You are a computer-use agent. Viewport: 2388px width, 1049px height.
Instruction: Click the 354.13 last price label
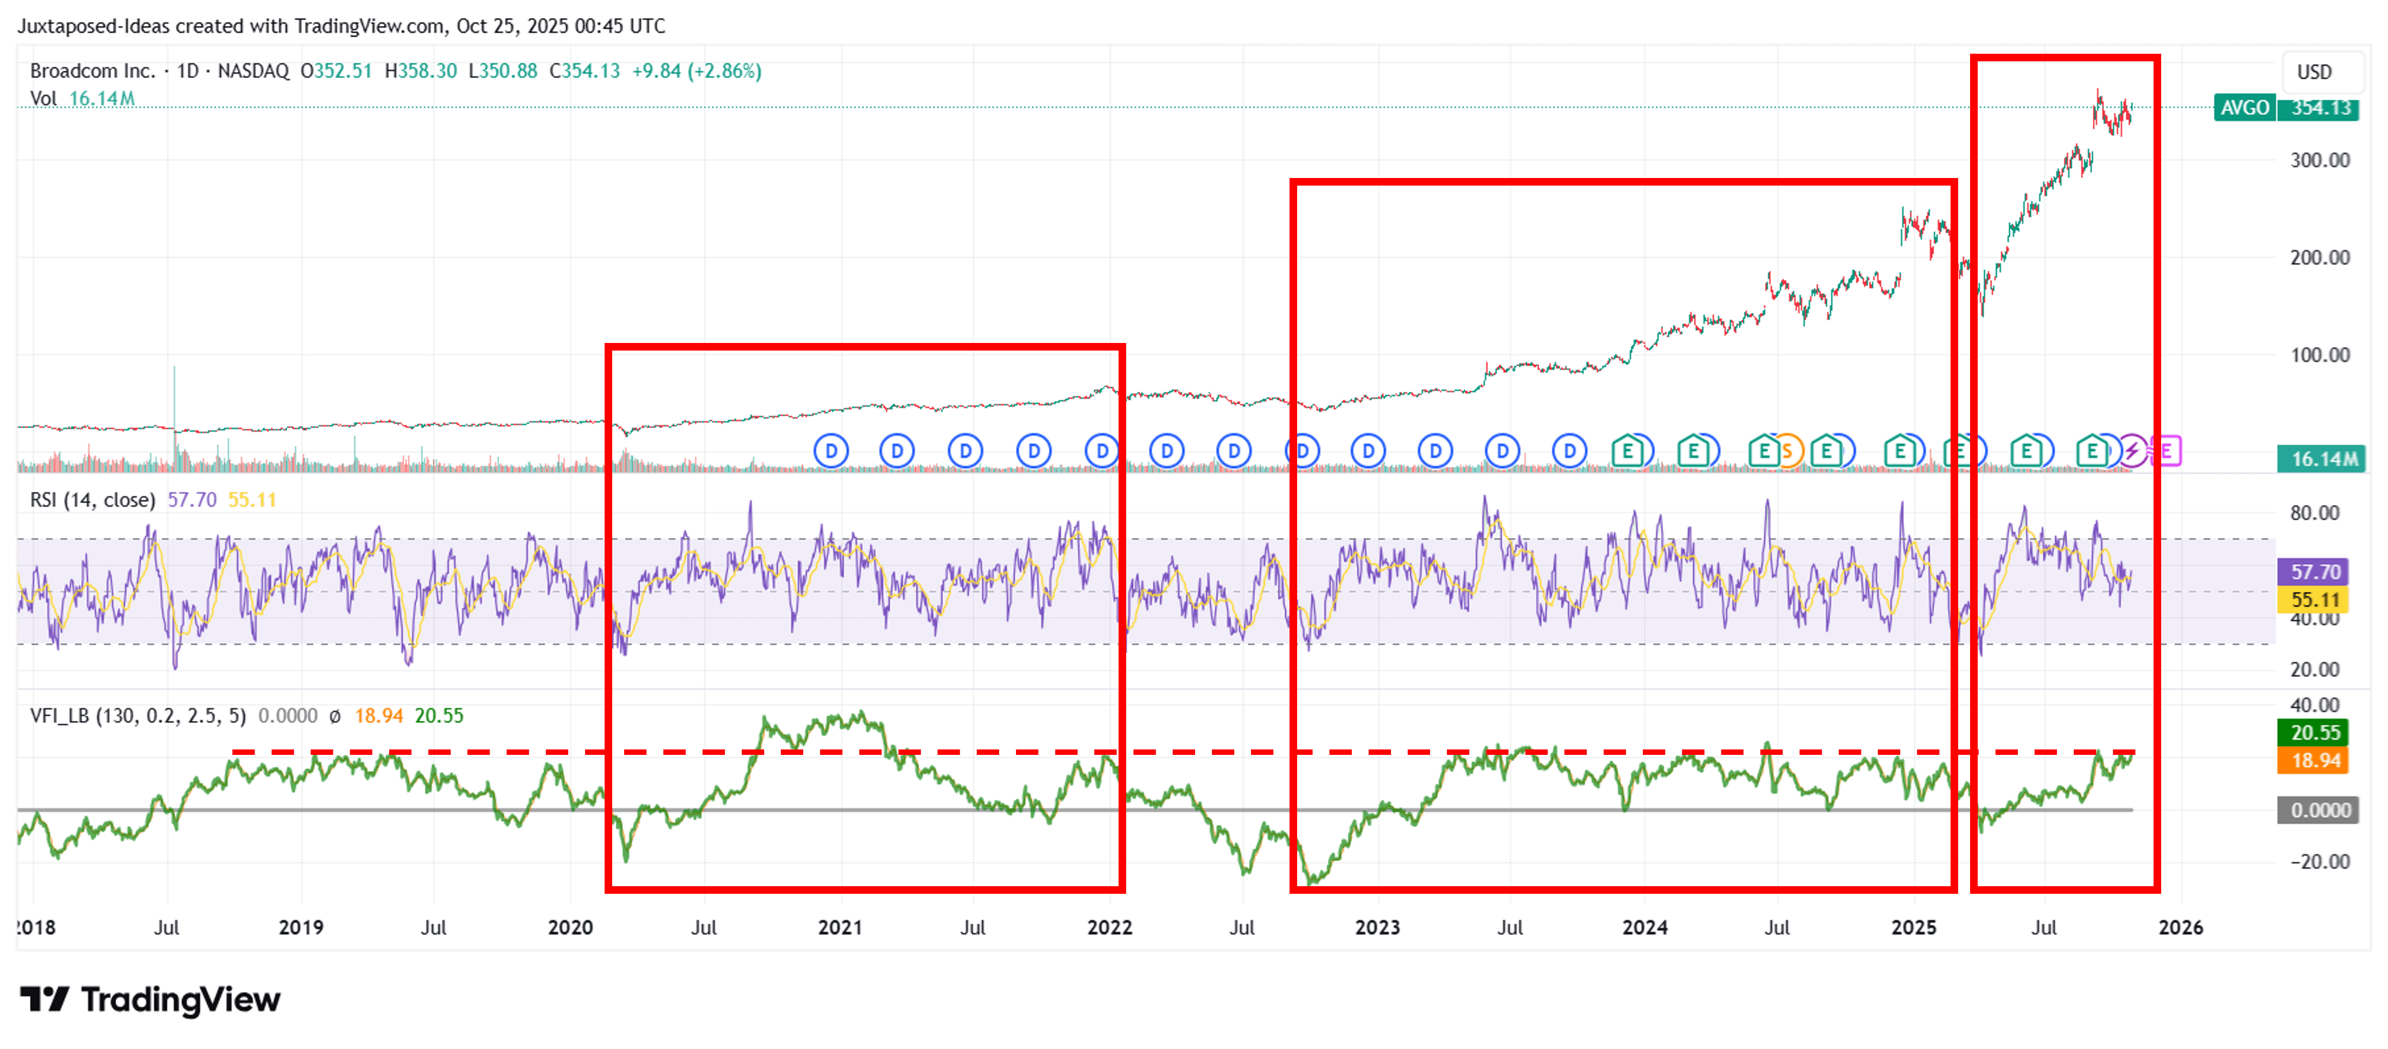[x=2320, y=107]
